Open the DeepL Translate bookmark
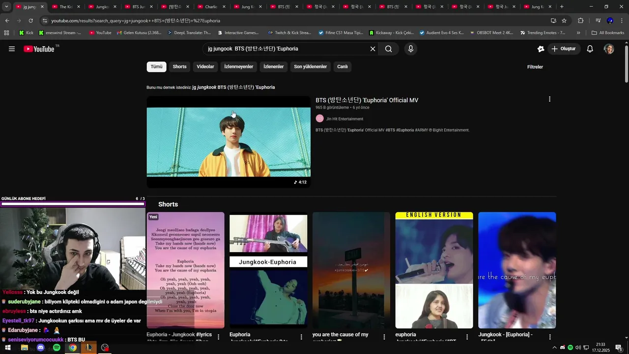 point(189,33)
